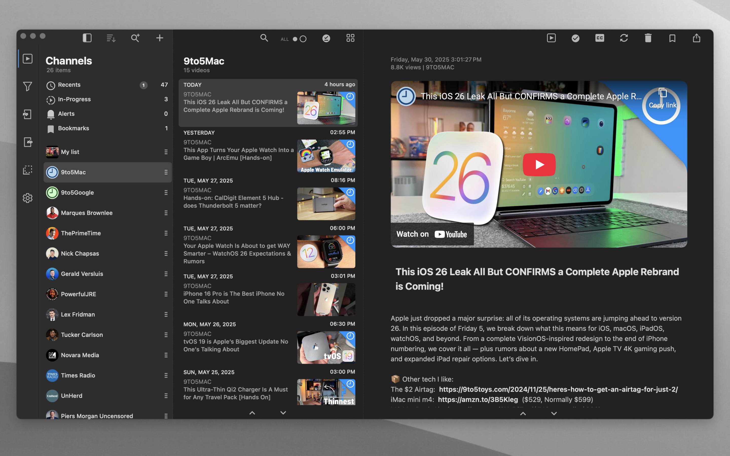Toggle the sidebar panel icon

coord(87,38)
